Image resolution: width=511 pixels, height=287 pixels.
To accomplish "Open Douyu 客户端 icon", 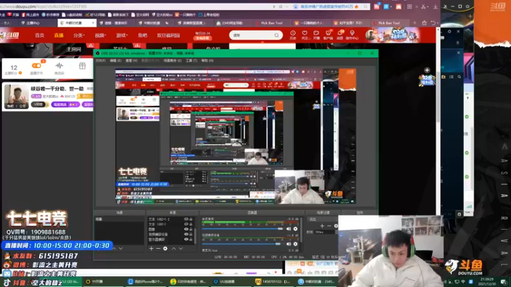I will point(328,35).
